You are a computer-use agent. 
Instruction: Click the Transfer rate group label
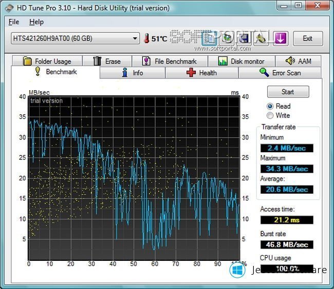pyautogui.click(x=279, y=127)
